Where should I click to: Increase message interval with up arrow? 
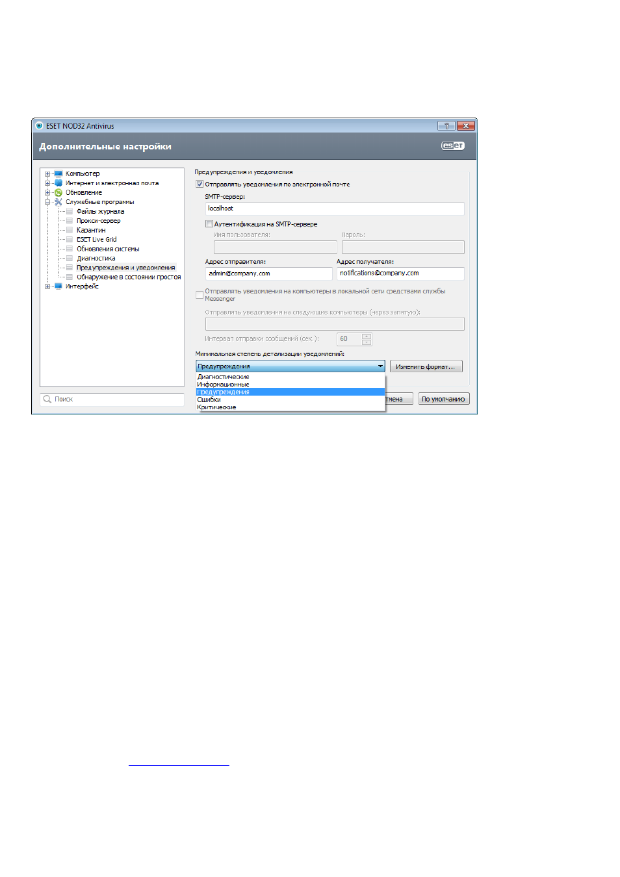[367, 337]
